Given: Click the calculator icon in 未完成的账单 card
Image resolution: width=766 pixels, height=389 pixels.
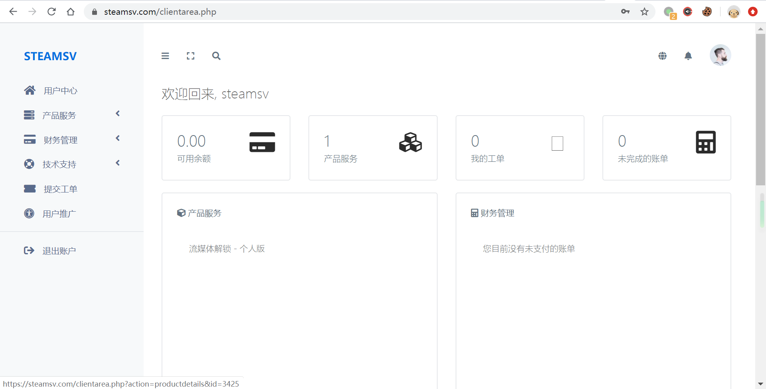Looking at the screenshot, I should click(706, 142).
